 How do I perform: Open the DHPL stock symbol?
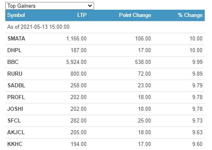14,50
